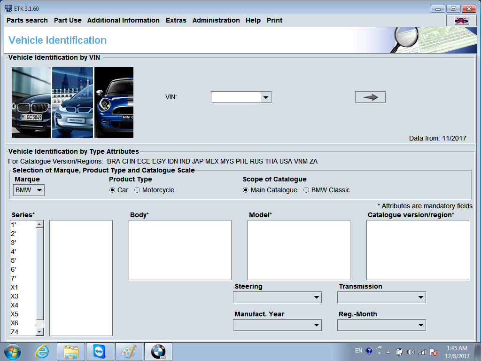Select series 5' in the list
Image resolution: width=481 pixels, height=361 pixels.
pos(23,260)
